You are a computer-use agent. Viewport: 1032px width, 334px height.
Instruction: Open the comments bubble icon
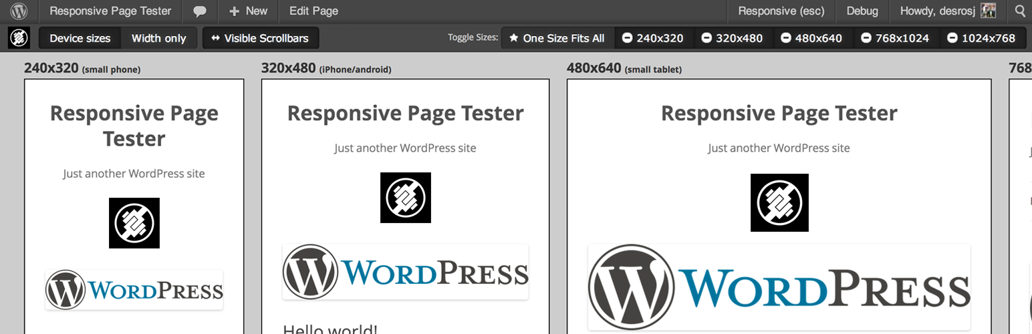pyautogui.click(x=199, y=11)
